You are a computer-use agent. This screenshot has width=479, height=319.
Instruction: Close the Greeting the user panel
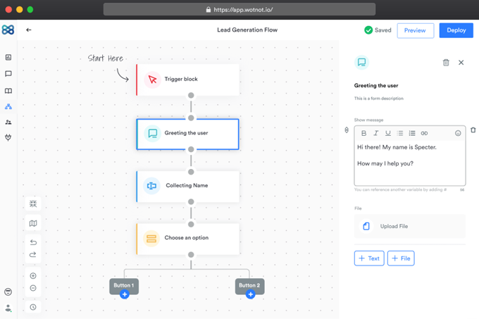point(461,63)
